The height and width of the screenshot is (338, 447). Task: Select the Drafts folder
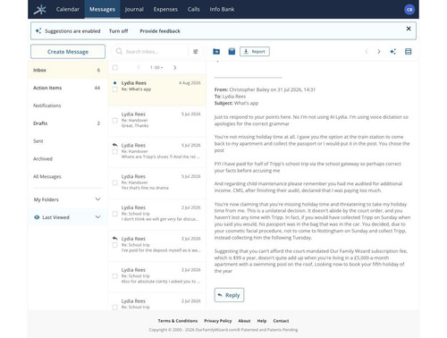(x=68, y=123)
